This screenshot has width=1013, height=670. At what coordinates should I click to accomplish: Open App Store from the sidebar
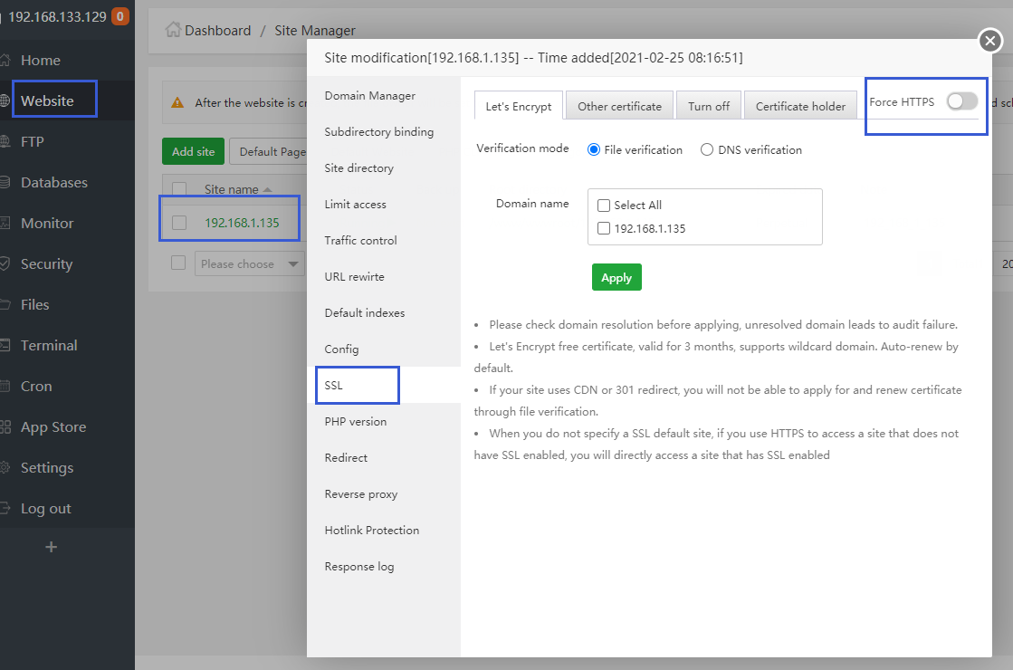click(53, 426)
